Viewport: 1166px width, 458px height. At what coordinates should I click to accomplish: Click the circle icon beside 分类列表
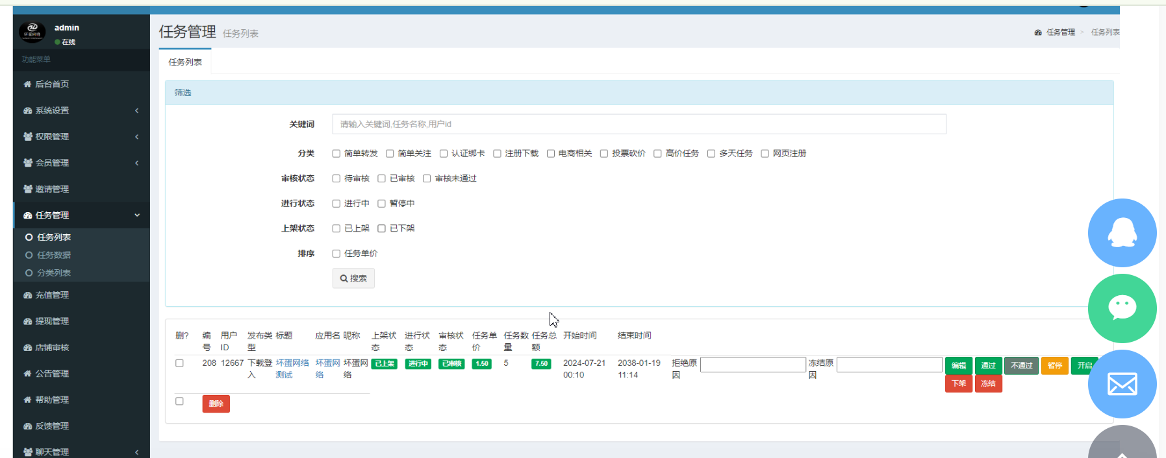pyautogui.click(x=29, y=273)
